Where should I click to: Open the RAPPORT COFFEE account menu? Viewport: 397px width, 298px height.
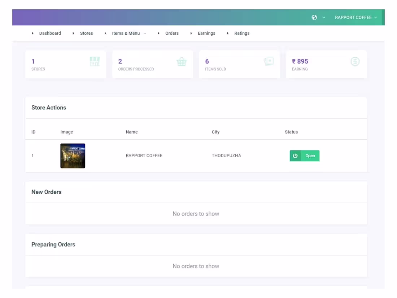pyautogui.click(x=356, y=17)
